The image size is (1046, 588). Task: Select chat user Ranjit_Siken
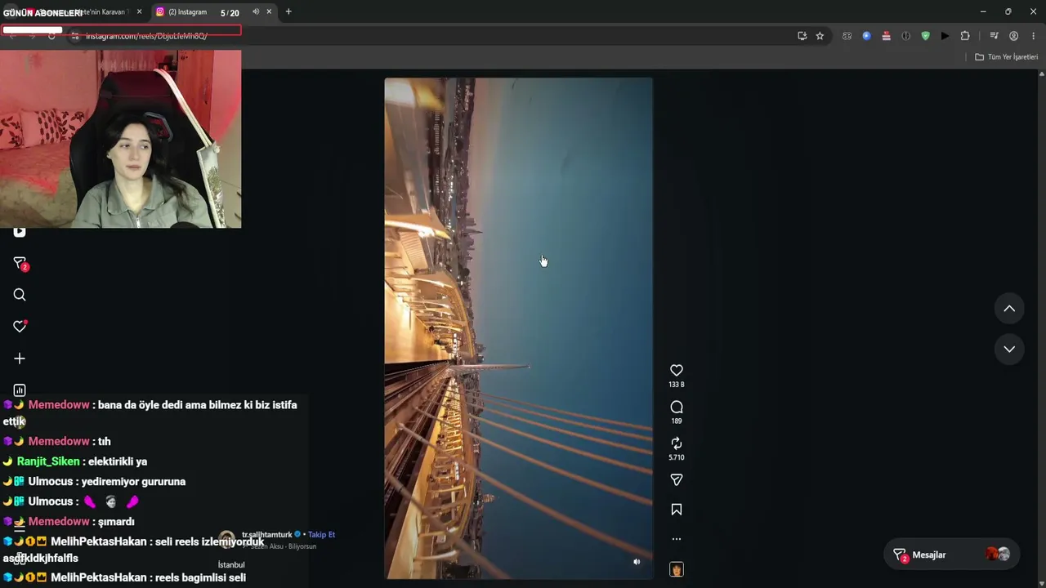[48, 461]
